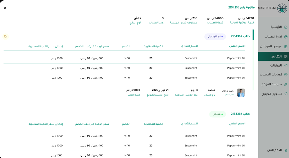Click the الاسم العلمي header in the first table
The width and height of the screenshot is (289, 158).
tap(237, 46)
